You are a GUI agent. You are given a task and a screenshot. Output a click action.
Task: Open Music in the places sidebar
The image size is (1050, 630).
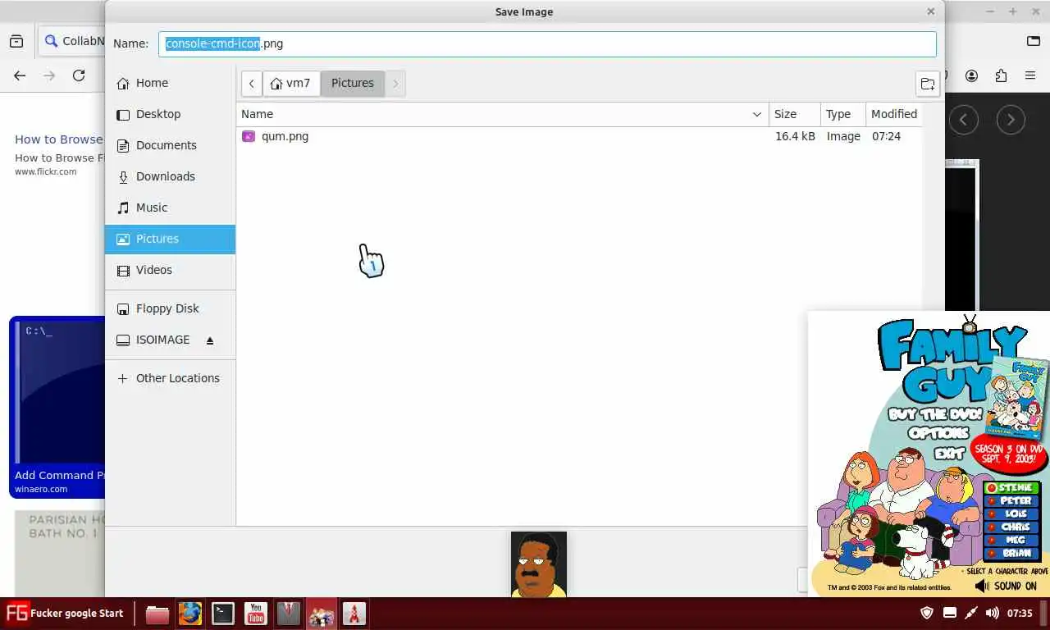tap(170, 208)
